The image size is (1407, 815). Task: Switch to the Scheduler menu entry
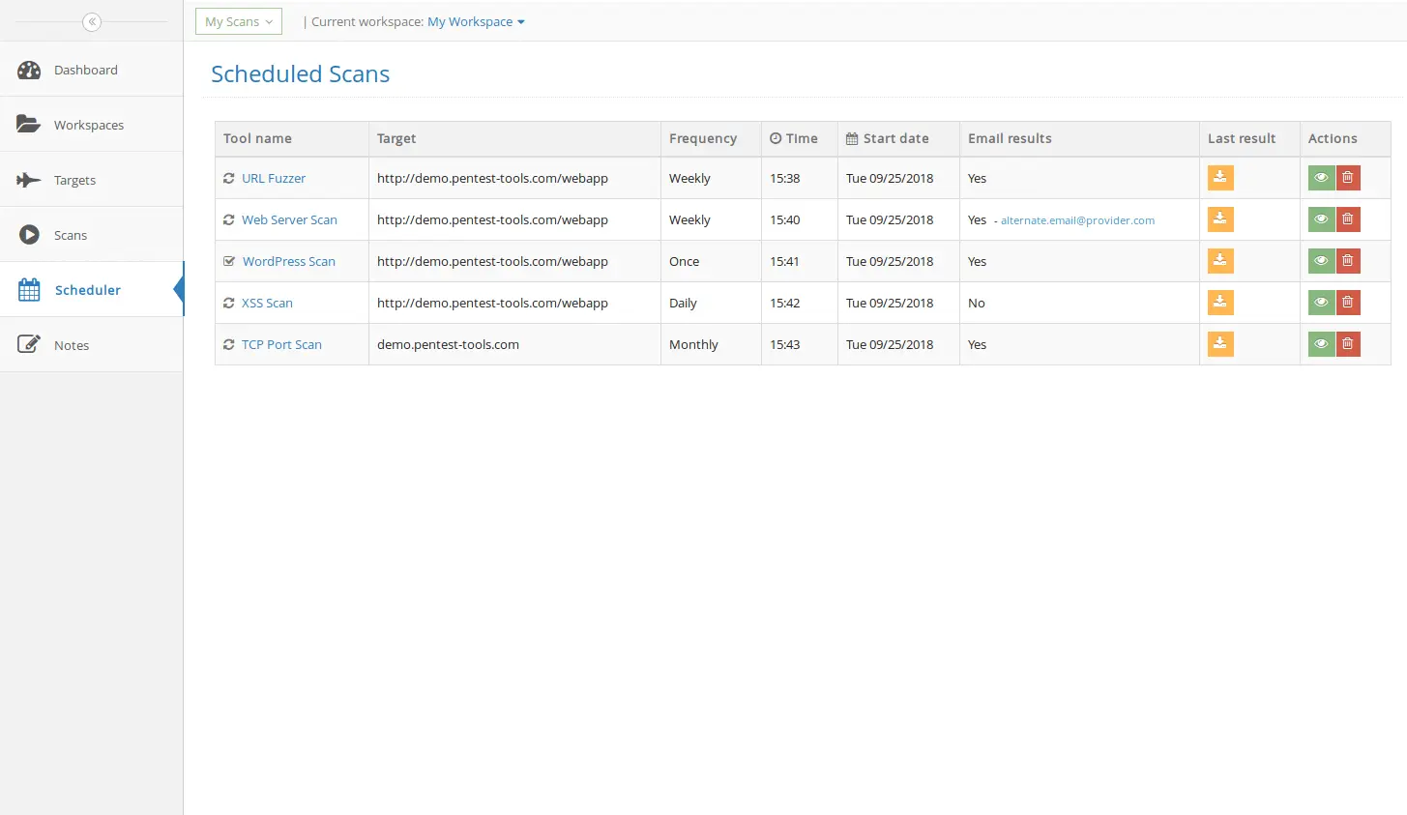pos(88,289)
